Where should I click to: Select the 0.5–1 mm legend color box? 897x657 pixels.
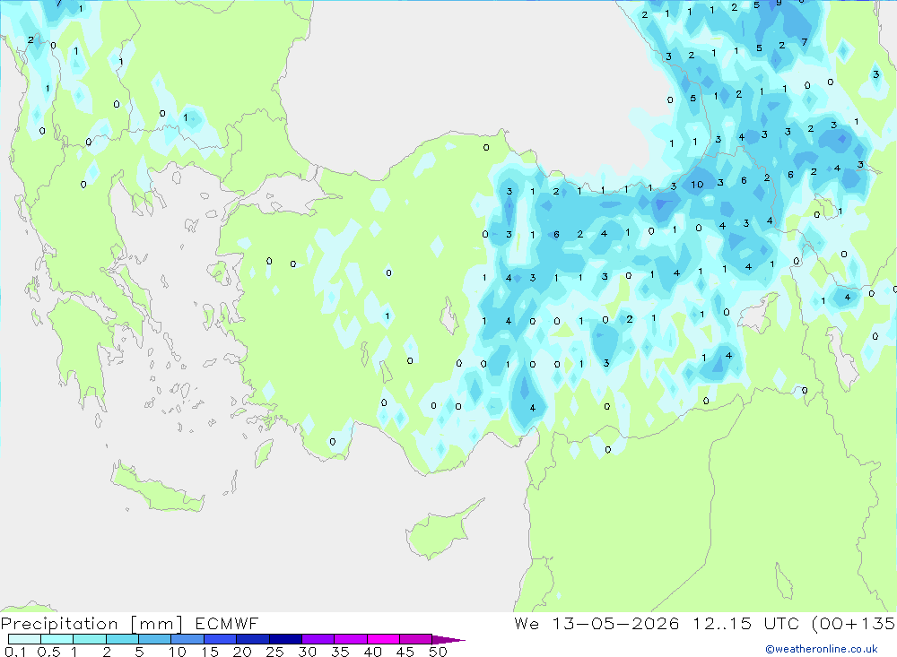pyautogui.click(x=57, y=639)
